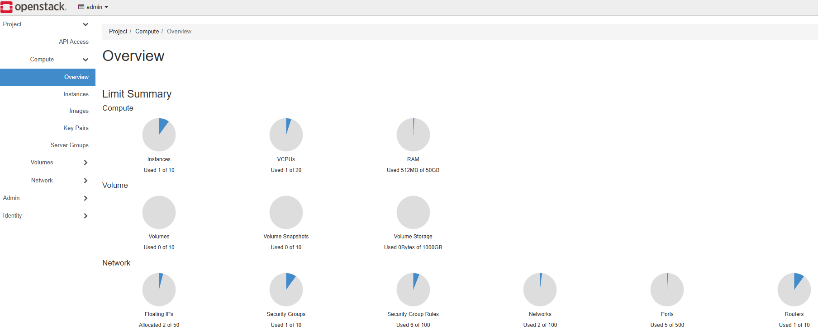Click the Security Group Rules pie chart
Screen dimensions: 818x335
coord(413,289)
